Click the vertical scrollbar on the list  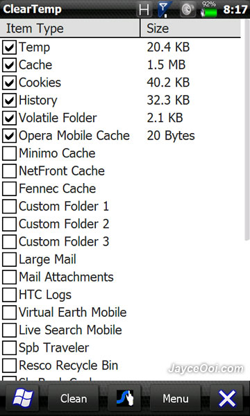pos(247,130)
